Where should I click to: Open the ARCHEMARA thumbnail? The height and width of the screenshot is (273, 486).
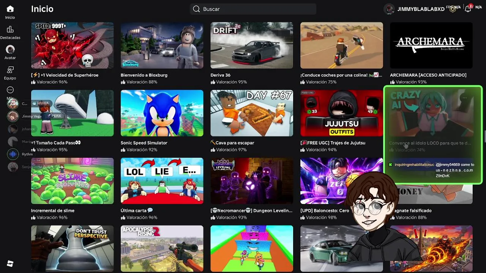[x=431, y=45]
